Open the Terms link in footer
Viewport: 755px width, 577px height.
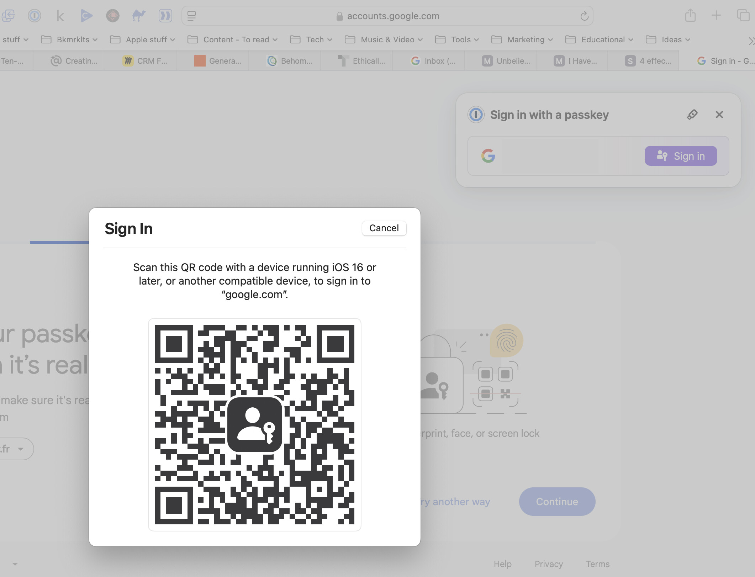[x=597, y=564]
